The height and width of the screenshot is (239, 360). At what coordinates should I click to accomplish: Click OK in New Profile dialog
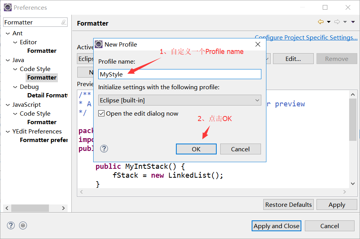click(x=196, y=149)
